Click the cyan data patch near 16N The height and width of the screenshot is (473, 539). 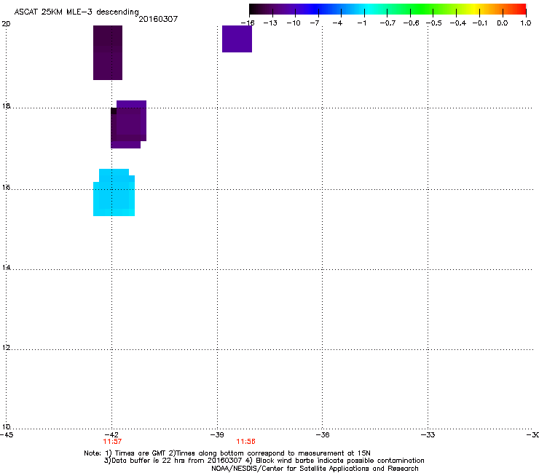pyautogui.click(x=114, y=192)
